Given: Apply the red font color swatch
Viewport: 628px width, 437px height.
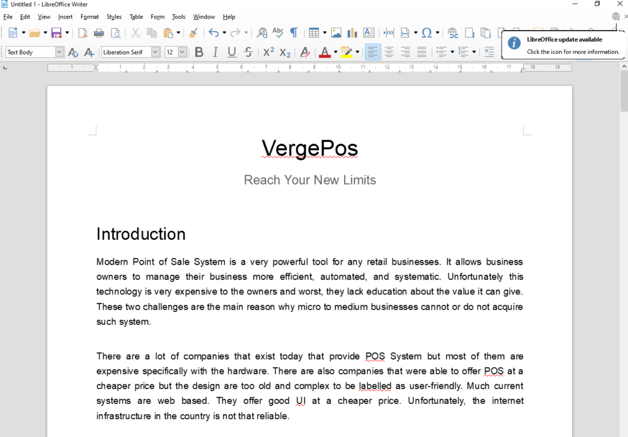Looking at the screenshot, I should click(x=324, y=53).
